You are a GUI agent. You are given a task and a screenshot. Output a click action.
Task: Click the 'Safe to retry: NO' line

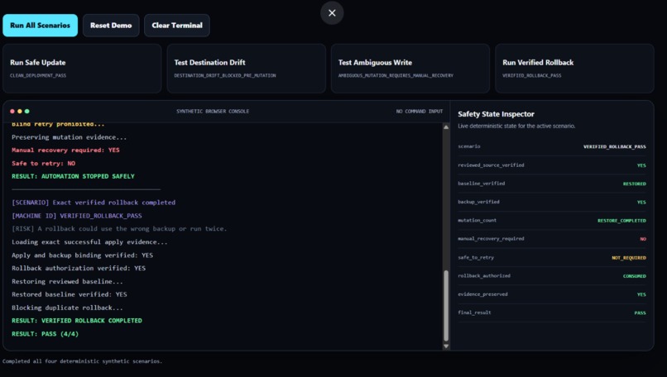coord(43,163)
